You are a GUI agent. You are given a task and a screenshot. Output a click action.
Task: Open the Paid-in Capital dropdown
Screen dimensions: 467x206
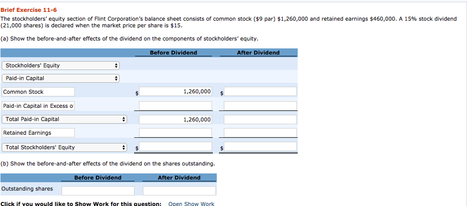pyautogui.click(x=61, y=79)
